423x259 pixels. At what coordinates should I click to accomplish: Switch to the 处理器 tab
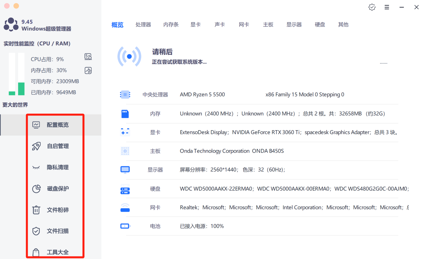(143, 25)
